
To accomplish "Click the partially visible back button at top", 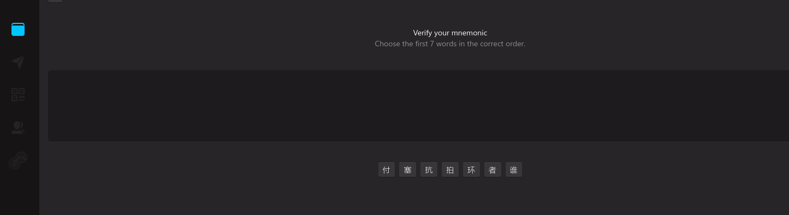I will pyautogui.click(x=55, y=1).
